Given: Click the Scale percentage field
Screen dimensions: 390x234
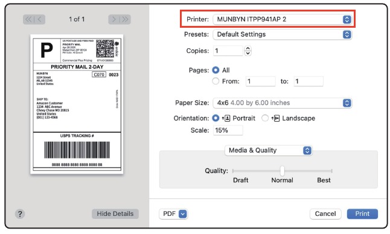Looking at the screenshot, I should pos(228,130).
